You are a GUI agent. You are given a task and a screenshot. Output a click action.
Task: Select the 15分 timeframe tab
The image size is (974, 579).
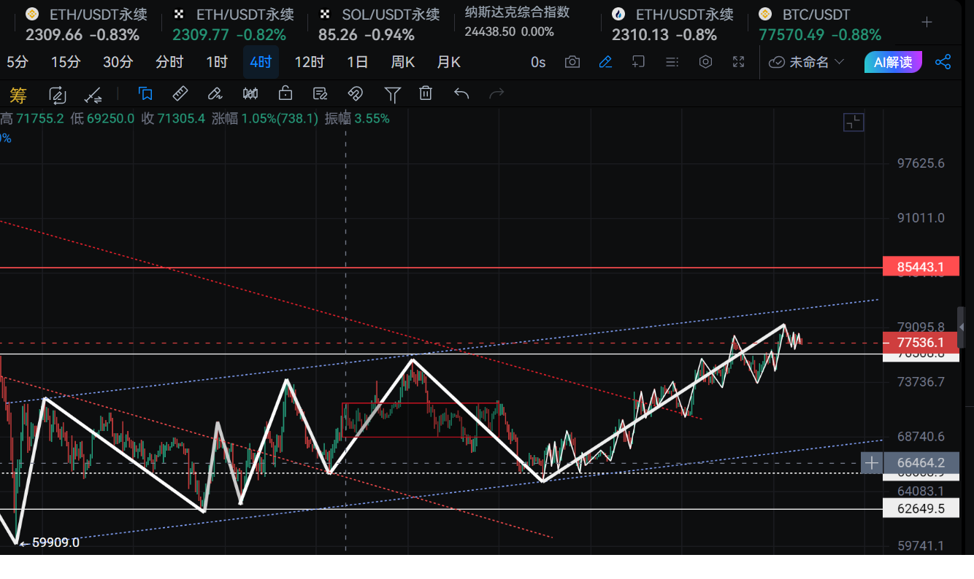[66, 62]
